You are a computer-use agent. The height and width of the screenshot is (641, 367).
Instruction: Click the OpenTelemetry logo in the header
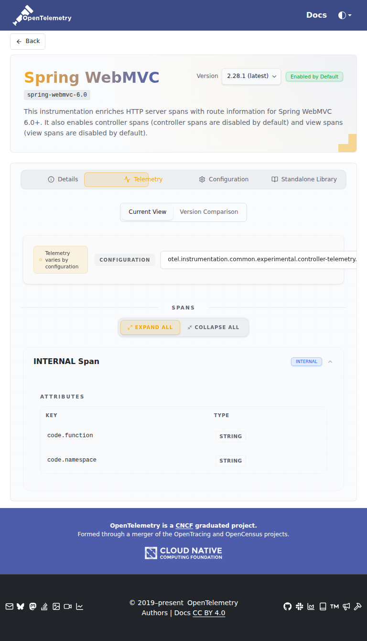coord(42,15)
